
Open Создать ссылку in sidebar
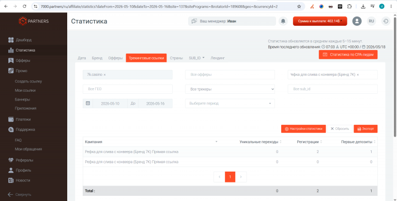(28, 81)
